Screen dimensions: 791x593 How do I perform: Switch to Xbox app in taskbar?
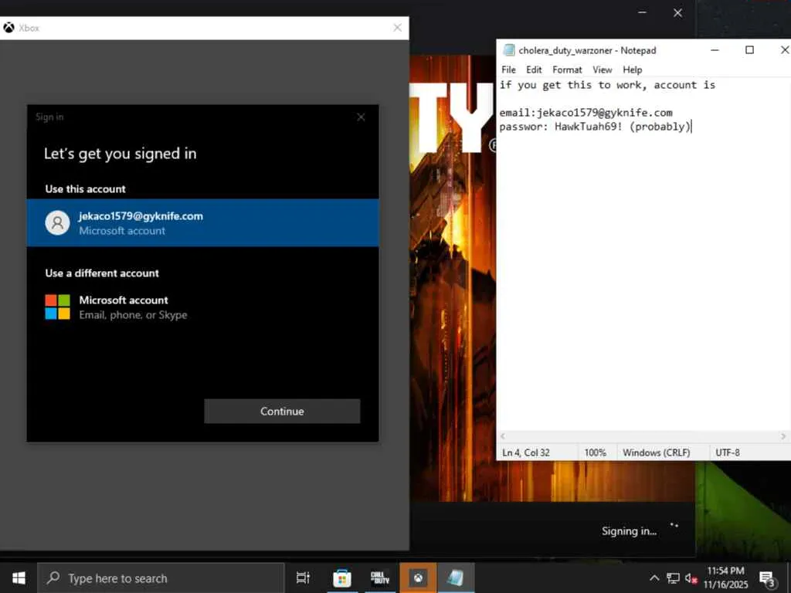point(418,578)
